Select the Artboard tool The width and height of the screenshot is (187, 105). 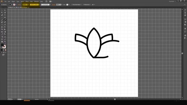[x=2, y=39]
